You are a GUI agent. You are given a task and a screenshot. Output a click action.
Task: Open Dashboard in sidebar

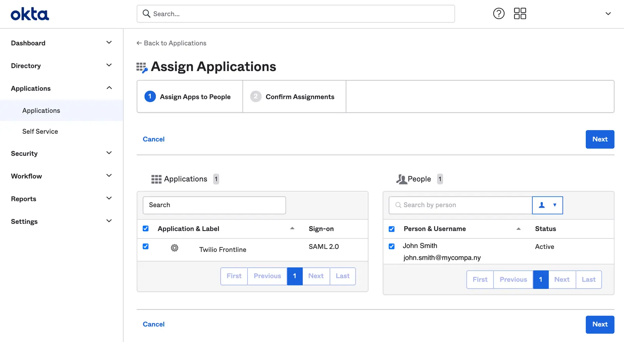(28, 43)
